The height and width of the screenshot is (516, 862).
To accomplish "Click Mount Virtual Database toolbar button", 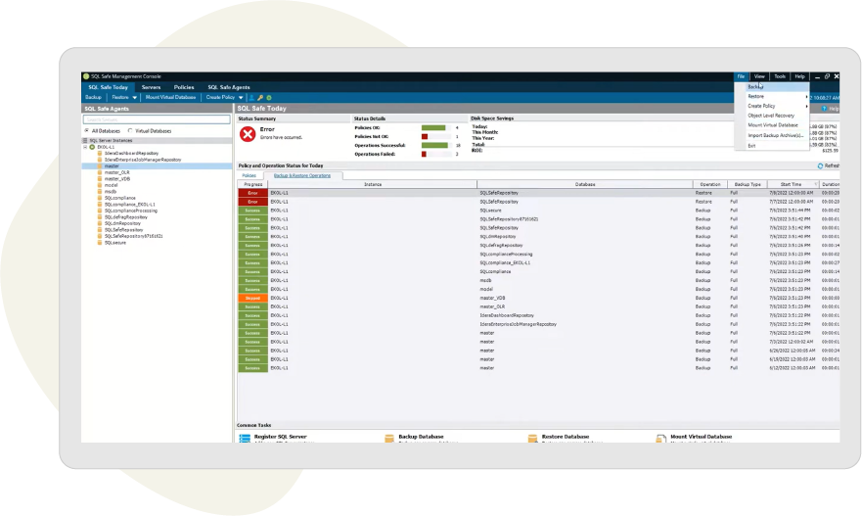I will click(171, 98).
